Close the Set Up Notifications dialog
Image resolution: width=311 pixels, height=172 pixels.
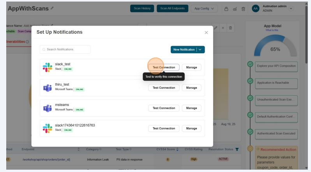click(x=206, y=32)
